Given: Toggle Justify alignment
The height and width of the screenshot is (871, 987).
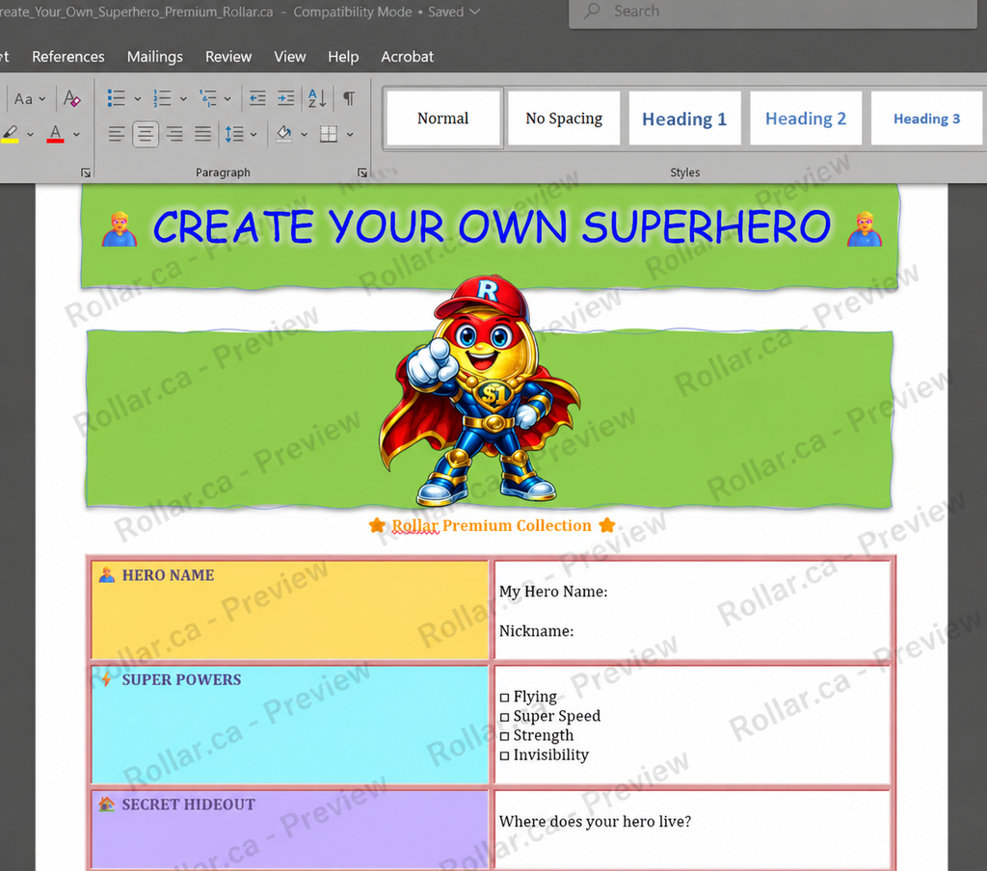Looking at the screenshot, I should [202, 133].
